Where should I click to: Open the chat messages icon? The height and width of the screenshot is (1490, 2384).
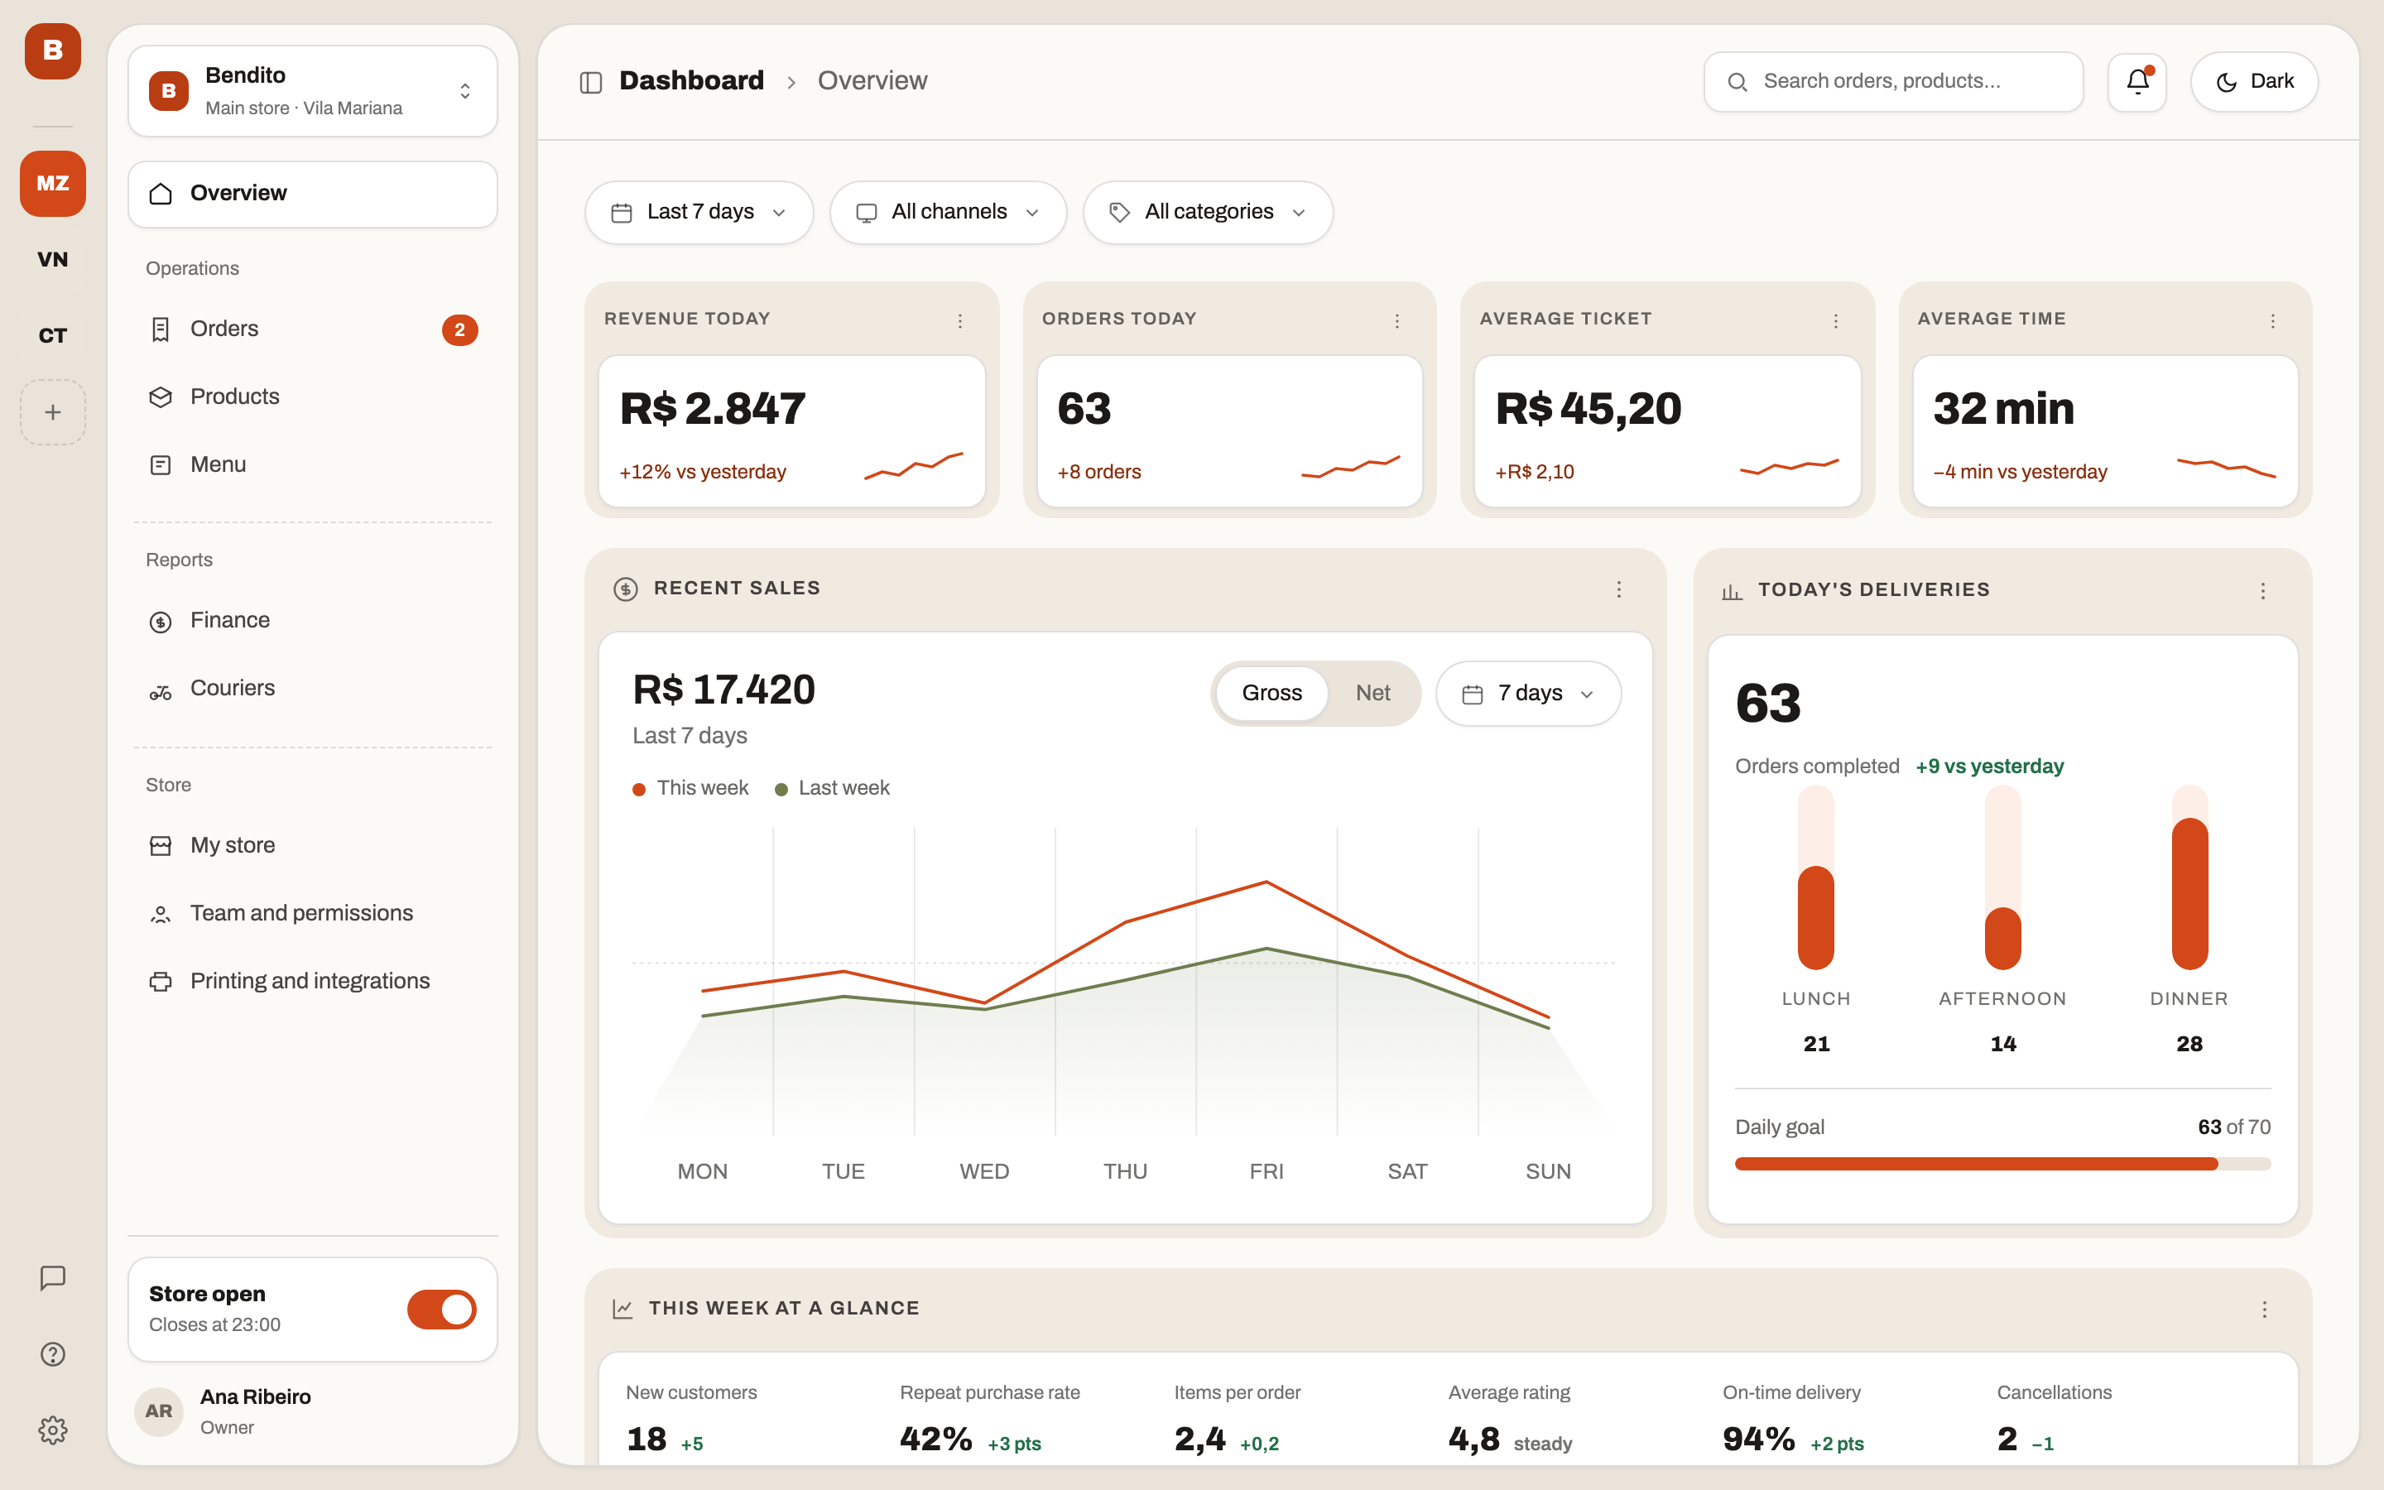pos(53,1278)
